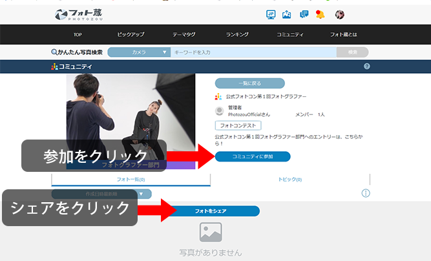The image size is (431, 261).
Task: Open テーマタグ menu item
Action: pos(184,35)
